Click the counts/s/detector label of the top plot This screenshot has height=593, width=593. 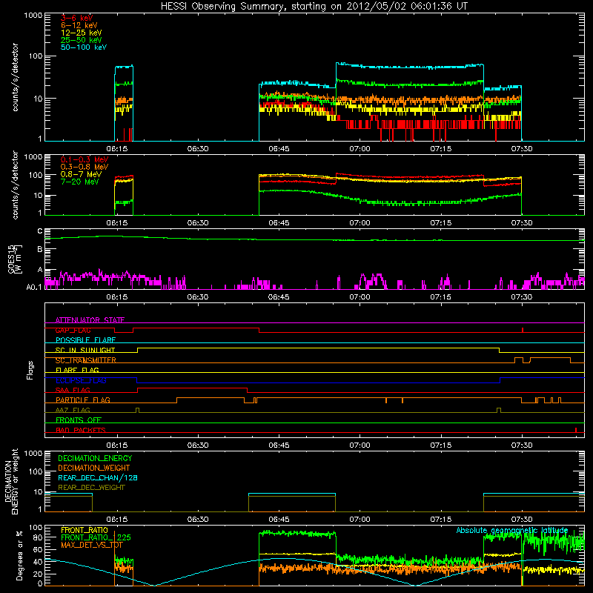pos(15,77)
